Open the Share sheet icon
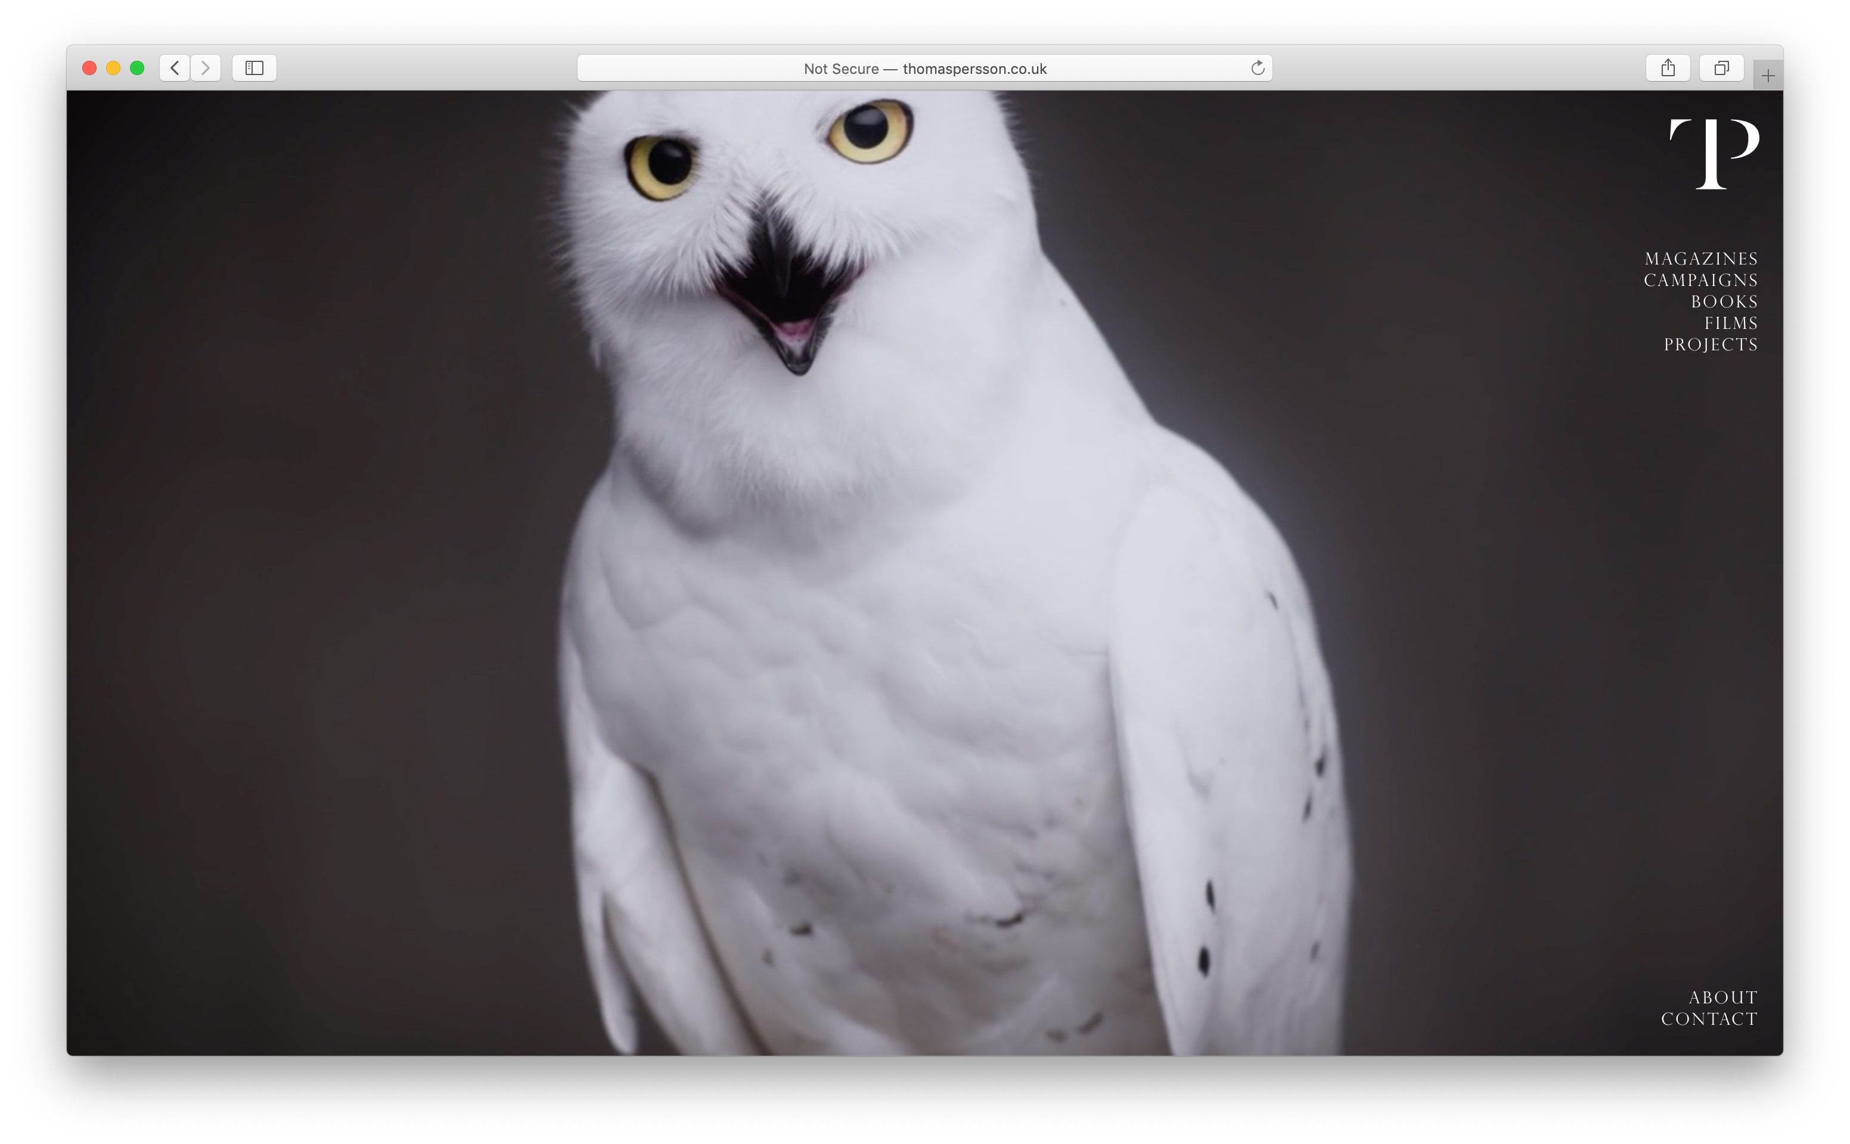The width and height of the screenshot is (1850, 1144). tap(1668, 68)
